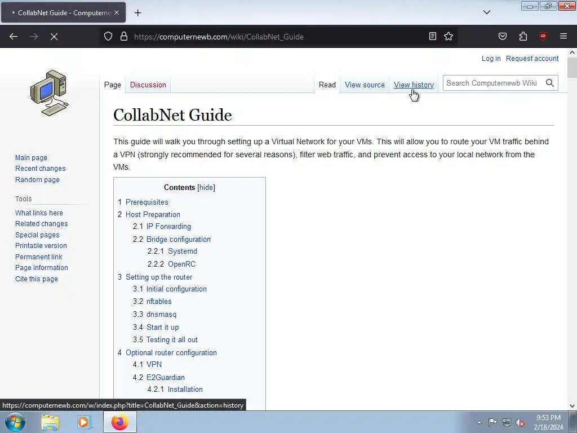The image size is (577, 433).
Task: Click the Computernewb wiki logo
Action: 50,93
